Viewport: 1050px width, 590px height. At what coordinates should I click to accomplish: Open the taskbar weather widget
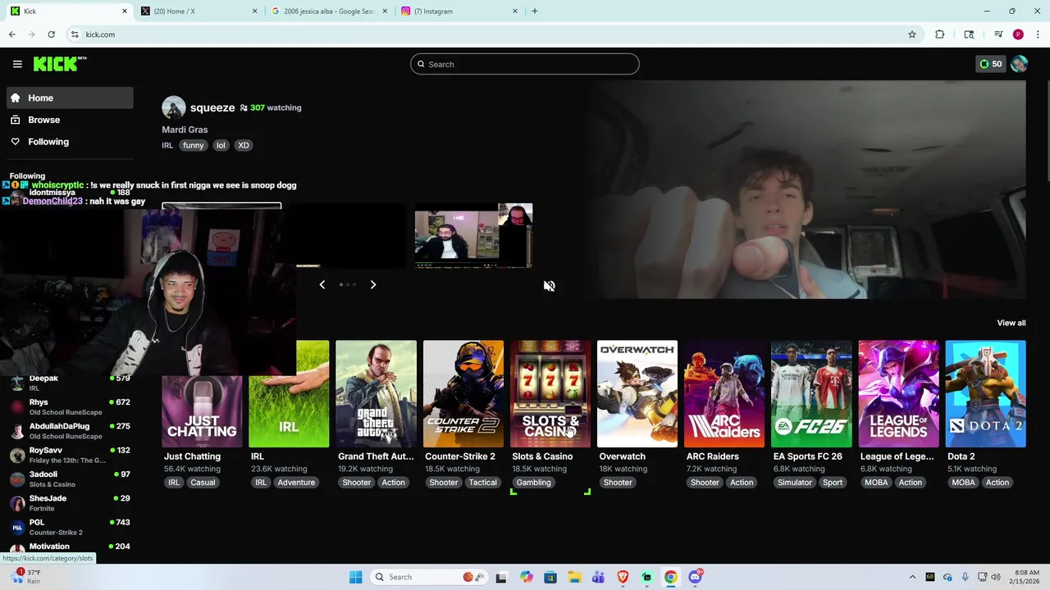click(25, 577)
